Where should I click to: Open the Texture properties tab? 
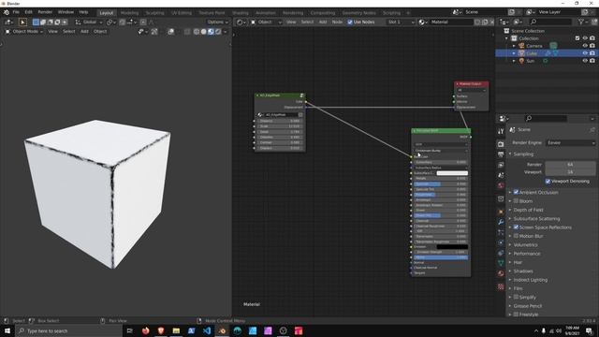pos(501,287)
